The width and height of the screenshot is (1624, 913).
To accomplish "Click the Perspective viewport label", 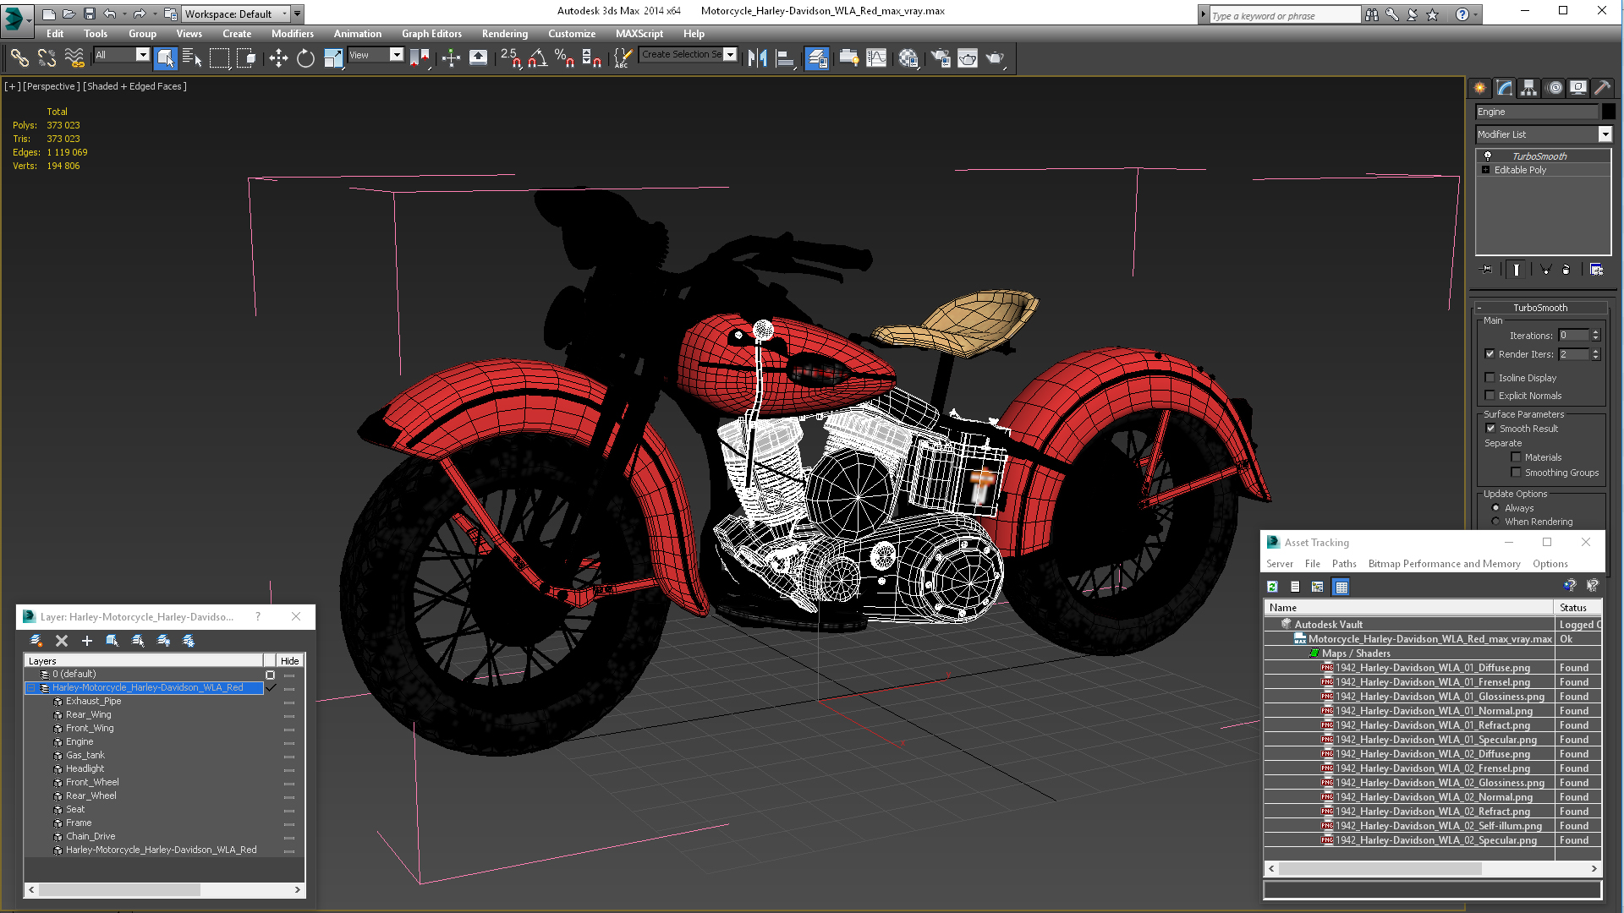I will (51, 86).
